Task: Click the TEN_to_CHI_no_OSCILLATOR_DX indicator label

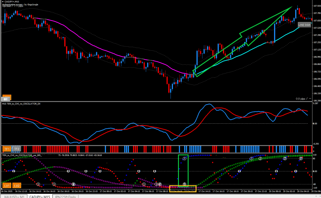Action: coord(21,104)
